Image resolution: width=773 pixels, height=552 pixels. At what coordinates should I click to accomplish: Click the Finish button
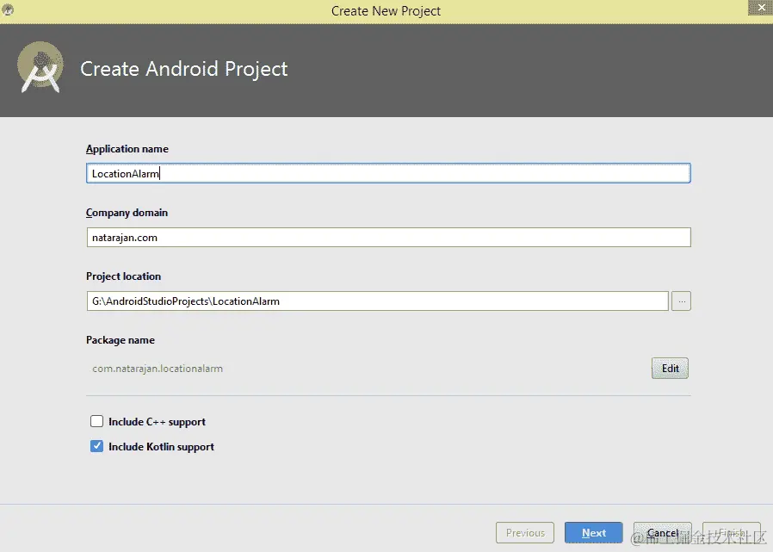[x=732, y=533]
